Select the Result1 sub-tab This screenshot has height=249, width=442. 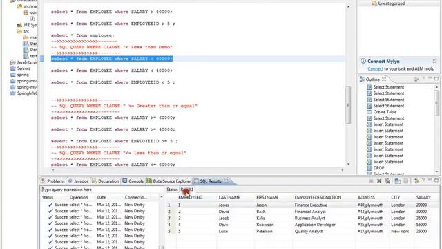187,190
